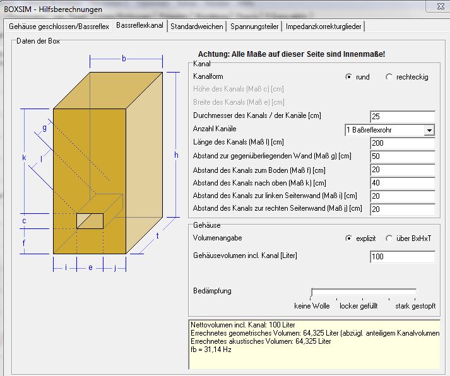Viewport: 450px width, 376px height.
Task: Select the 'rund' Kanalform radio button
Action: click(348, 77)
